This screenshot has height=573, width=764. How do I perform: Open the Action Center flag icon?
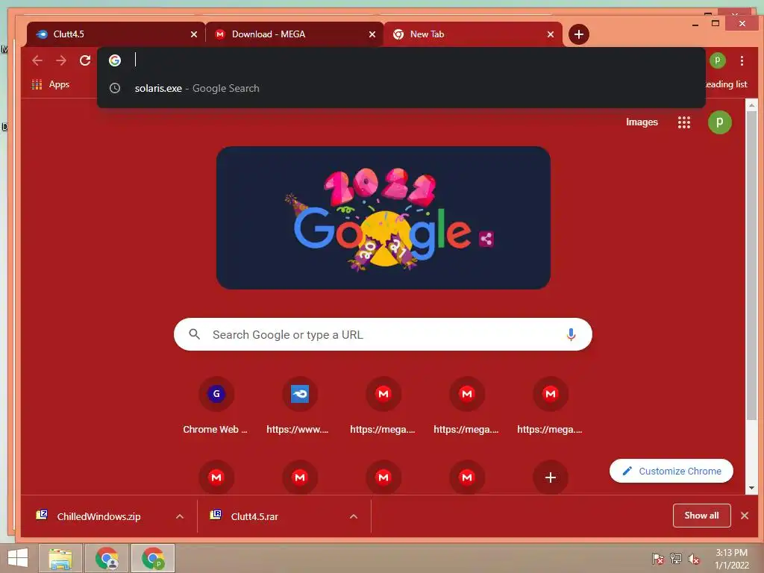658,558
